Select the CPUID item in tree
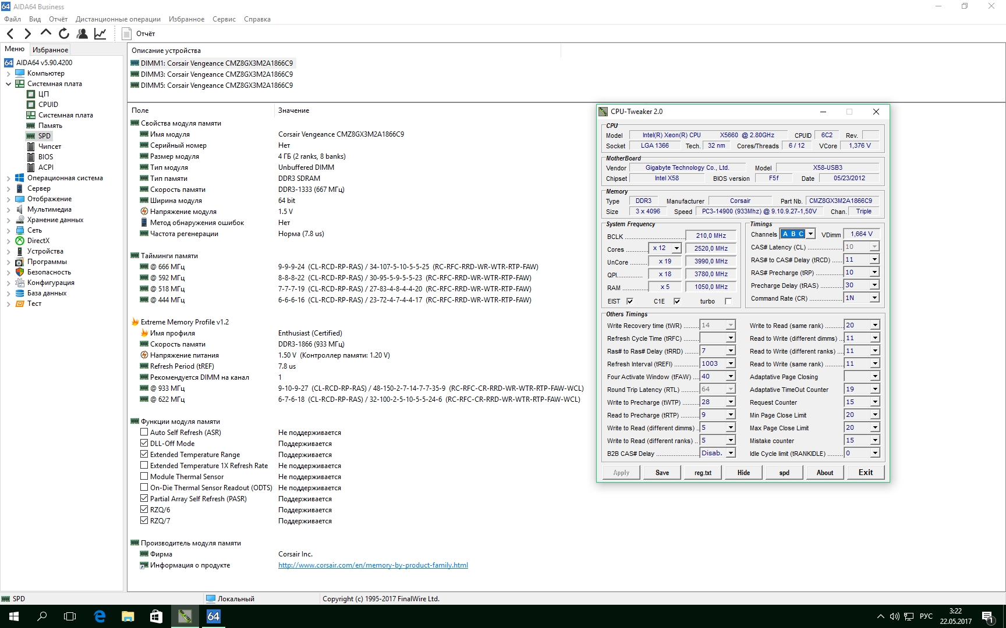 pos(48,105)
